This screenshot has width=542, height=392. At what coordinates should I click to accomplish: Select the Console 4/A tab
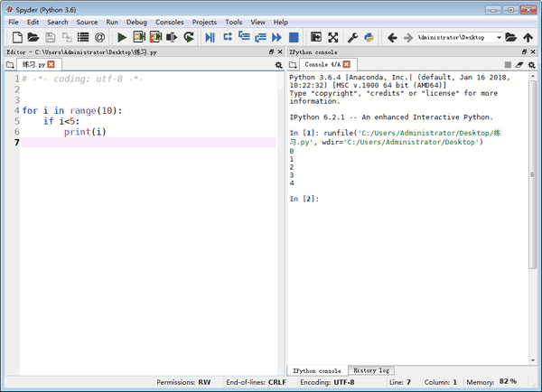coord(322,65)
